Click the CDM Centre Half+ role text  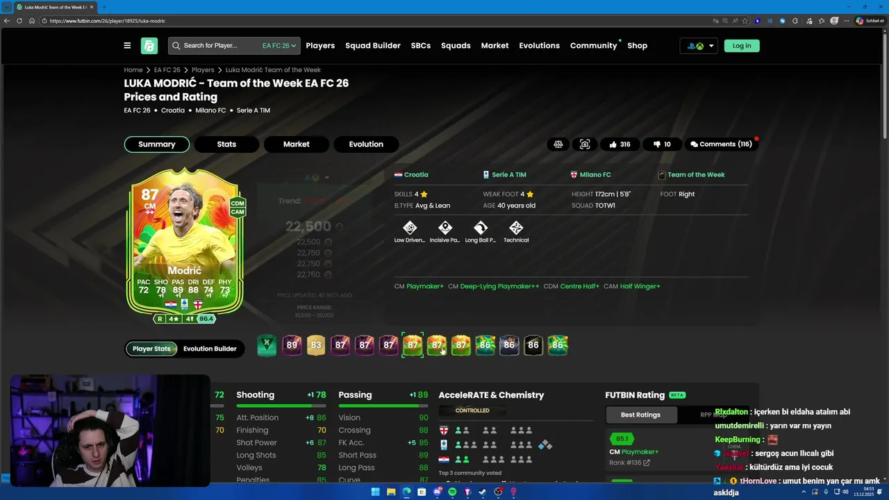coord(572,286)
